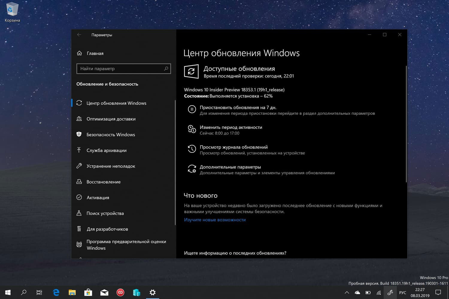Launch Microsoft Edge from the taskbar

56,292
